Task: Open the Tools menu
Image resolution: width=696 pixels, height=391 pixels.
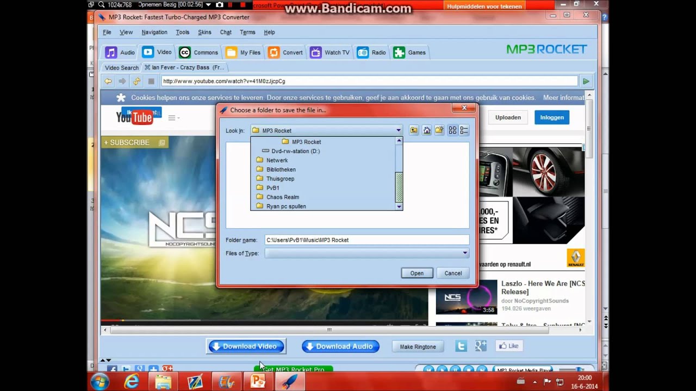Action: 183,32
